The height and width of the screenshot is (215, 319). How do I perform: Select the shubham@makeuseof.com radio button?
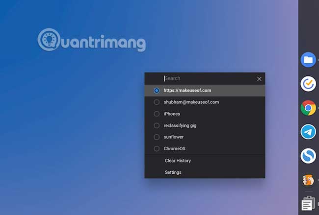(x=157, y=102)
